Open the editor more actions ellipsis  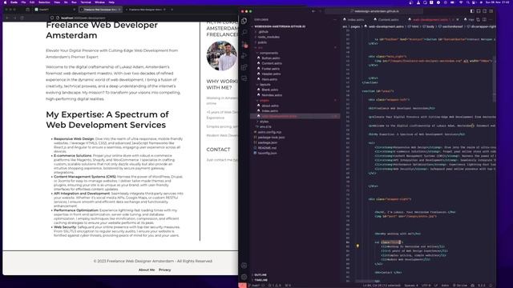coord(491,19)
